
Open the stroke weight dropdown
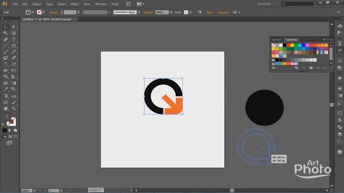78,12
